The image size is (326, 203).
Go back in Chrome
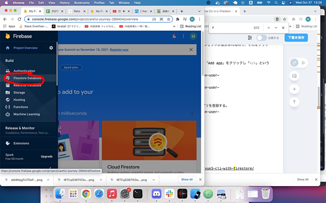[x=5, y=19]
